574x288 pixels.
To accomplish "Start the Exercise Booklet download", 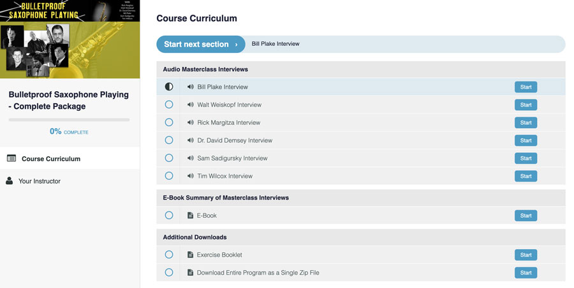I will [x=526, y=255].
